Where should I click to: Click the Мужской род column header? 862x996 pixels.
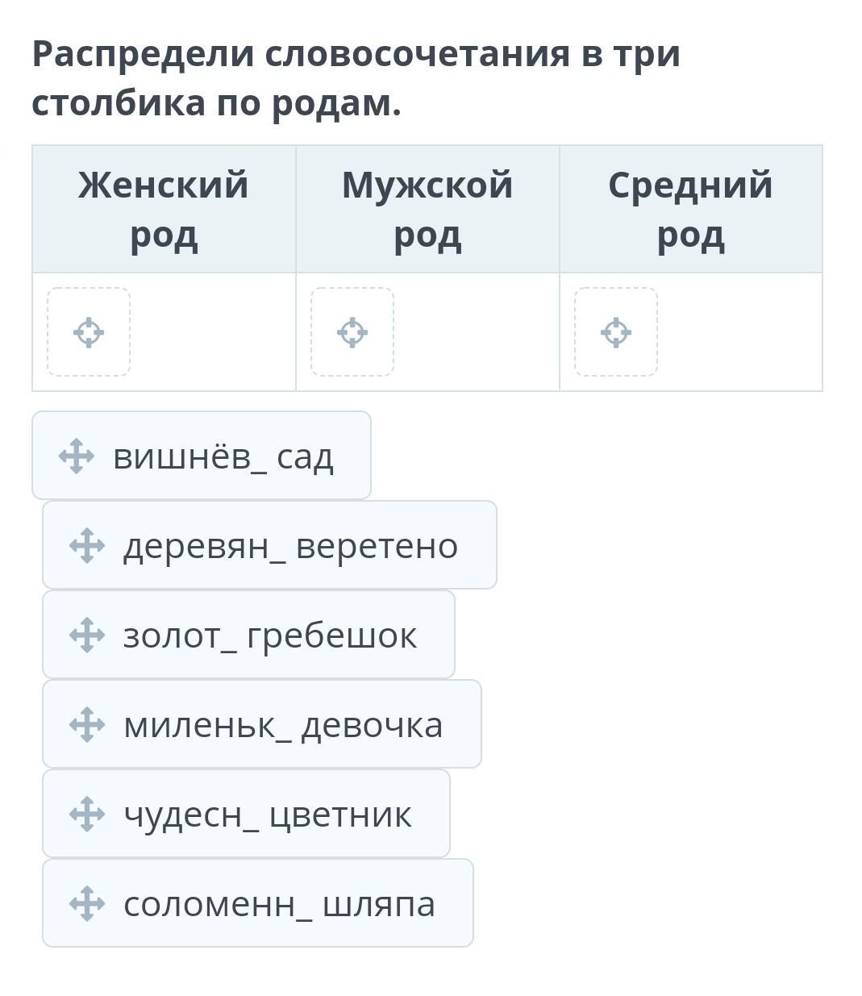(427, 210)
